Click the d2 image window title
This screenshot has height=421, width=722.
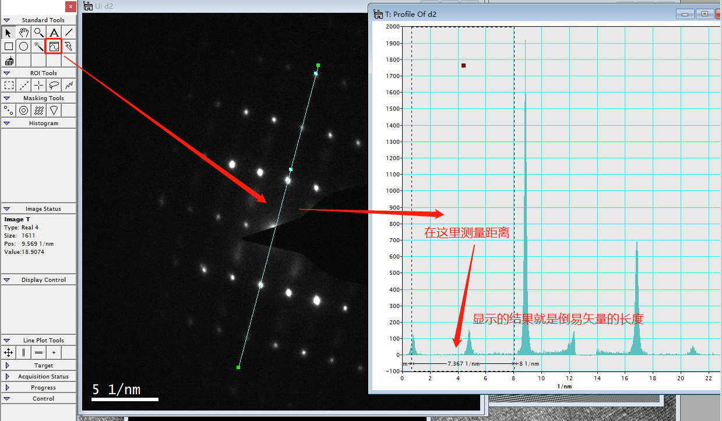click(x=104, y=7)
